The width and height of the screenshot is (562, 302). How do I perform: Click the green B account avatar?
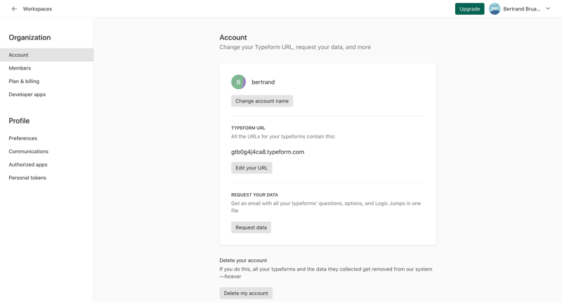pyautogui.click(x=238, y=82)
